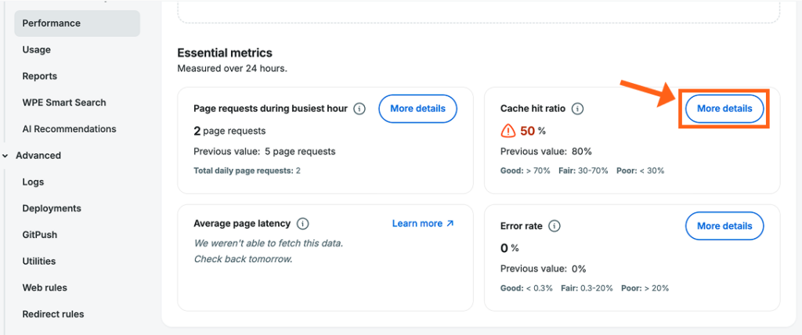Collapse the Advanced section chevron
The image size is (802, 335).
pos(5,156)
